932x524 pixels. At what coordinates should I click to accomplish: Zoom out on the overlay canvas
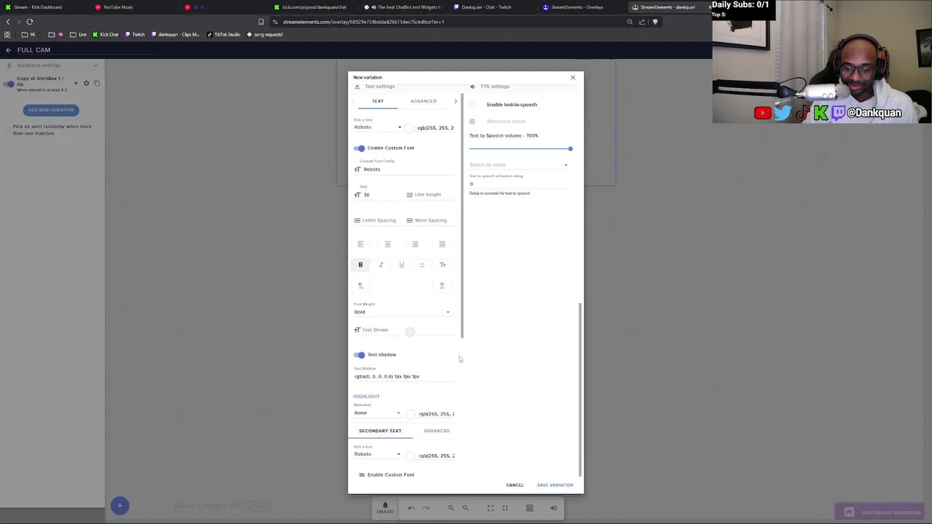coord(465,508)
